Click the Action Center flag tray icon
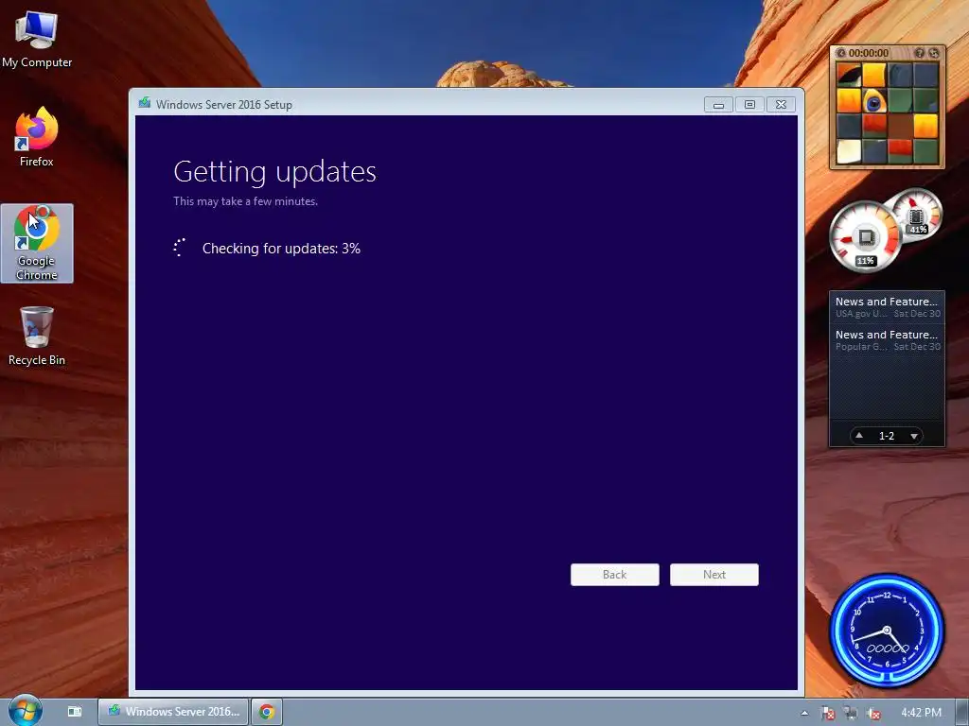The height and width of the screenshot is (726, 969). pos(827,713)
